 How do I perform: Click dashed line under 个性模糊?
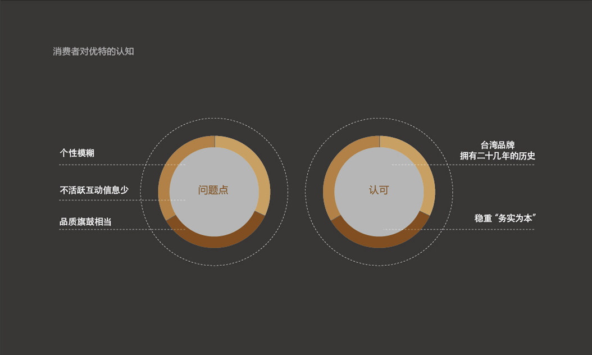122,165
